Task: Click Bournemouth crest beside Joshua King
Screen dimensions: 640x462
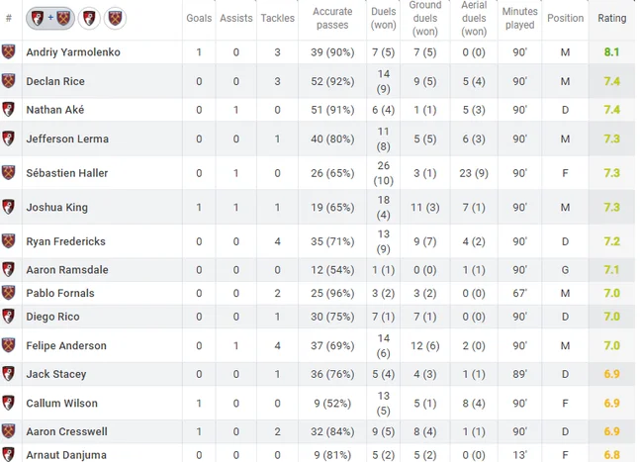Action: tap(9, 207)
